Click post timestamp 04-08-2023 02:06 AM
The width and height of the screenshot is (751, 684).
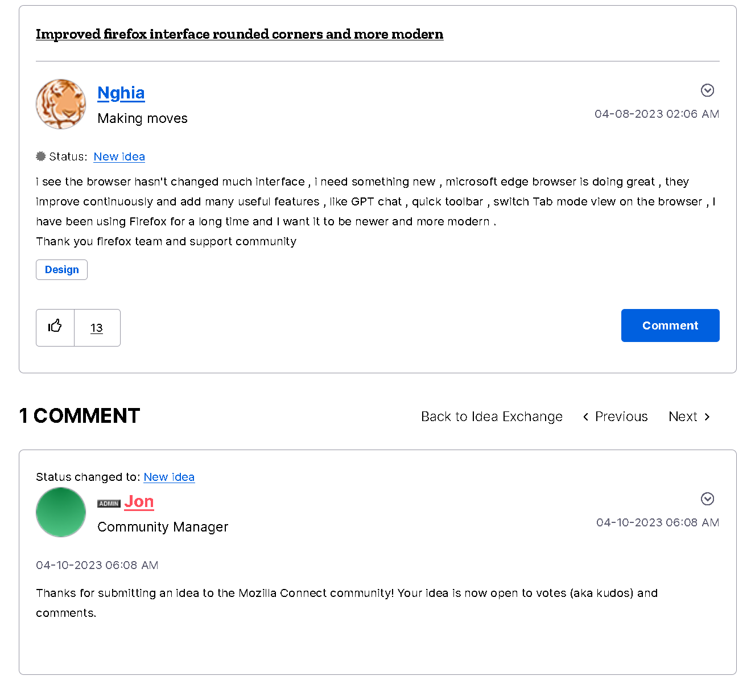657,114
